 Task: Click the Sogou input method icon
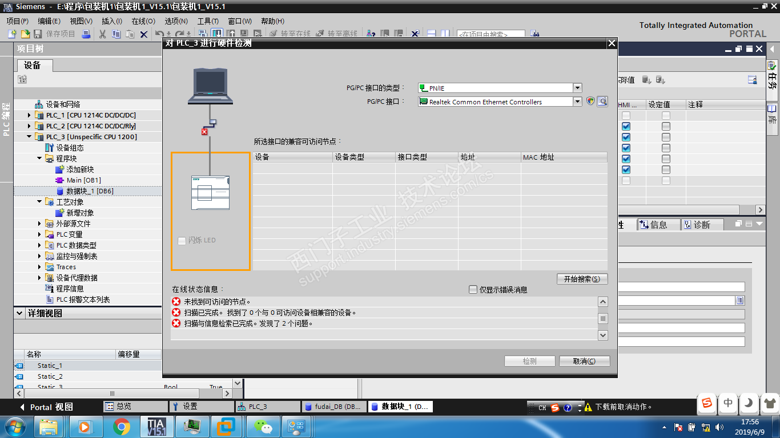(707, 404)
